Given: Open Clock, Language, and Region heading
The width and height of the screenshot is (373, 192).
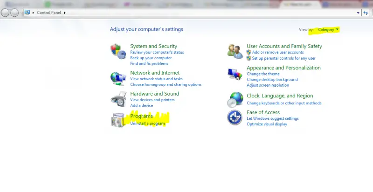Looking at the screenshot, I should pyautogui.click(x=280, y=96).
